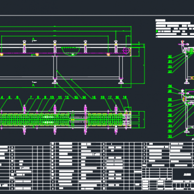Select part label 28
The height and width of the screenshot is (194, 194).
coord(170,110)
